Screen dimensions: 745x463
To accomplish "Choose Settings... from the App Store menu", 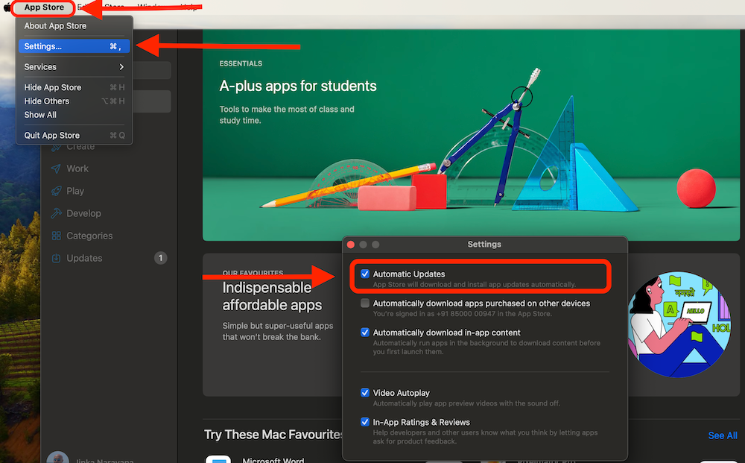I will tap(74, 46).
